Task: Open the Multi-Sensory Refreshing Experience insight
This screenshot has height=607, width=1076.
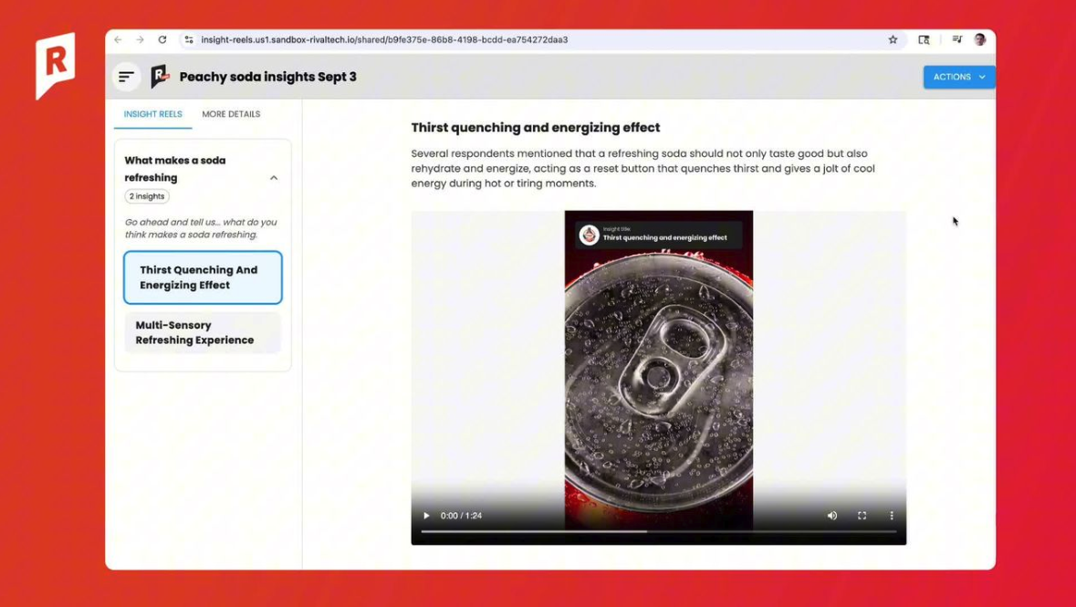Action: click(x=203, y=332)
